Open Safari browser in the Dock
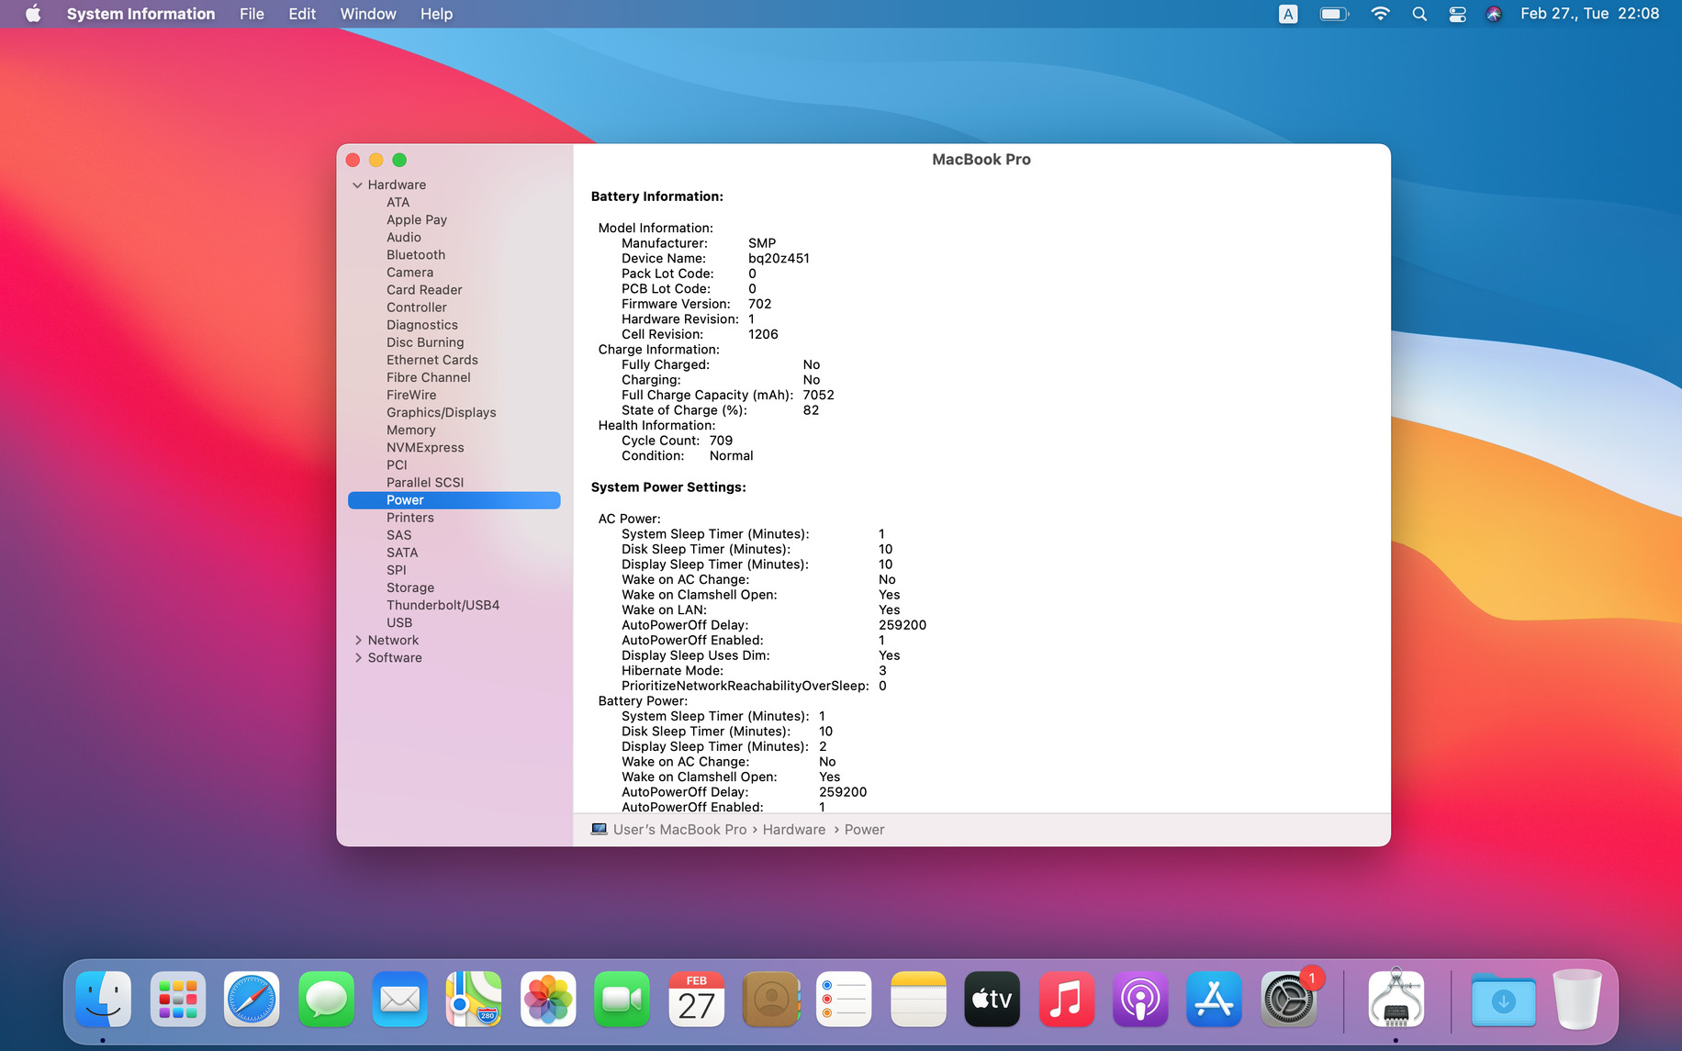This screenshot has width=1682, height=1051. [x=252, y=999]
